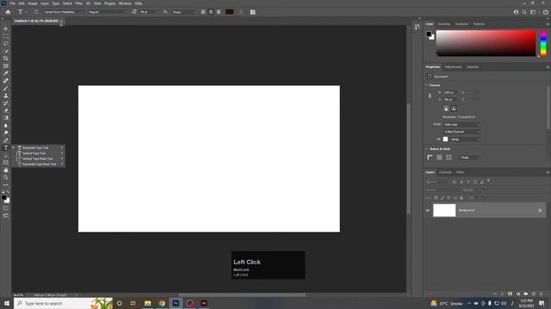
Task: Select the Brush tool
Action: tap(6, 88)
